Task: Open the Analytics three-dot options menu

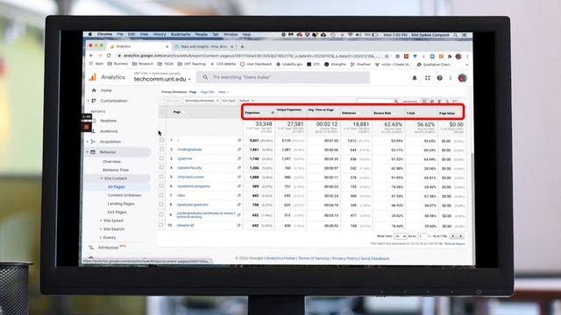Action: [451, 78]
